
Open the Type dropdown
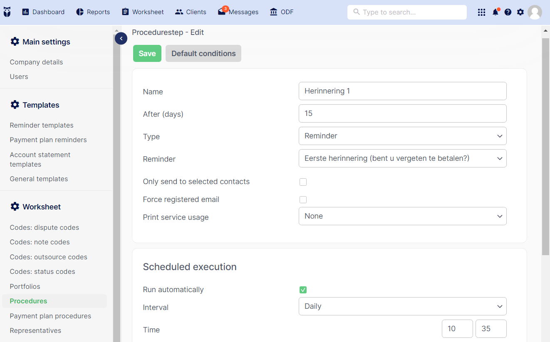[403, 136]
